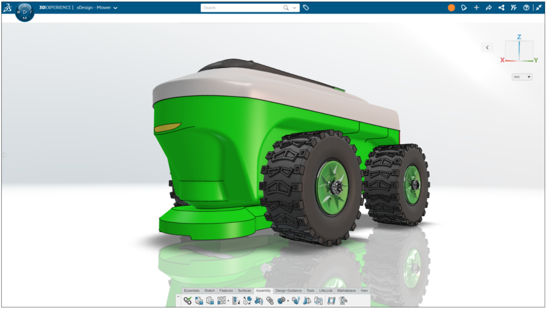547x309 pixels.
Task: Open the Help question-mark icon
Action: [527, 8]
